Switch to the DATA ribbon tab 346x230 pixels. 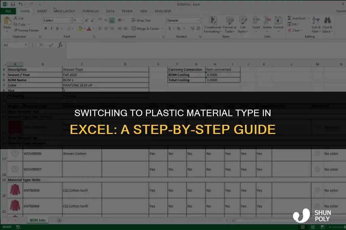110,11
